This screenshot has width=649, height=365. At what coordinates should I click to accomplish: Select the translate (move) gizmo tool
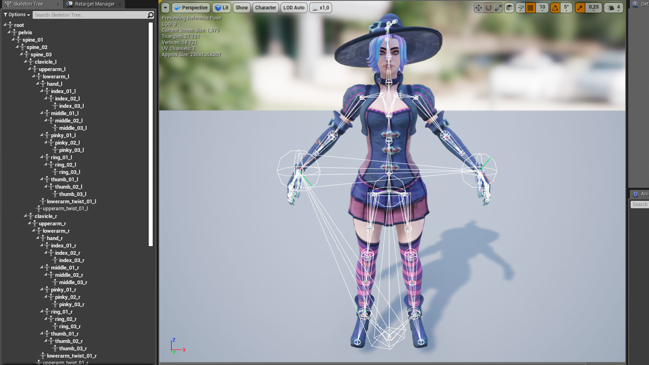(478, 8)
